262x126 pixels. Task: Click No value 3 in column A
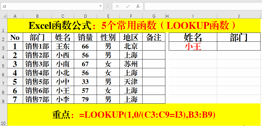point(15,64)
